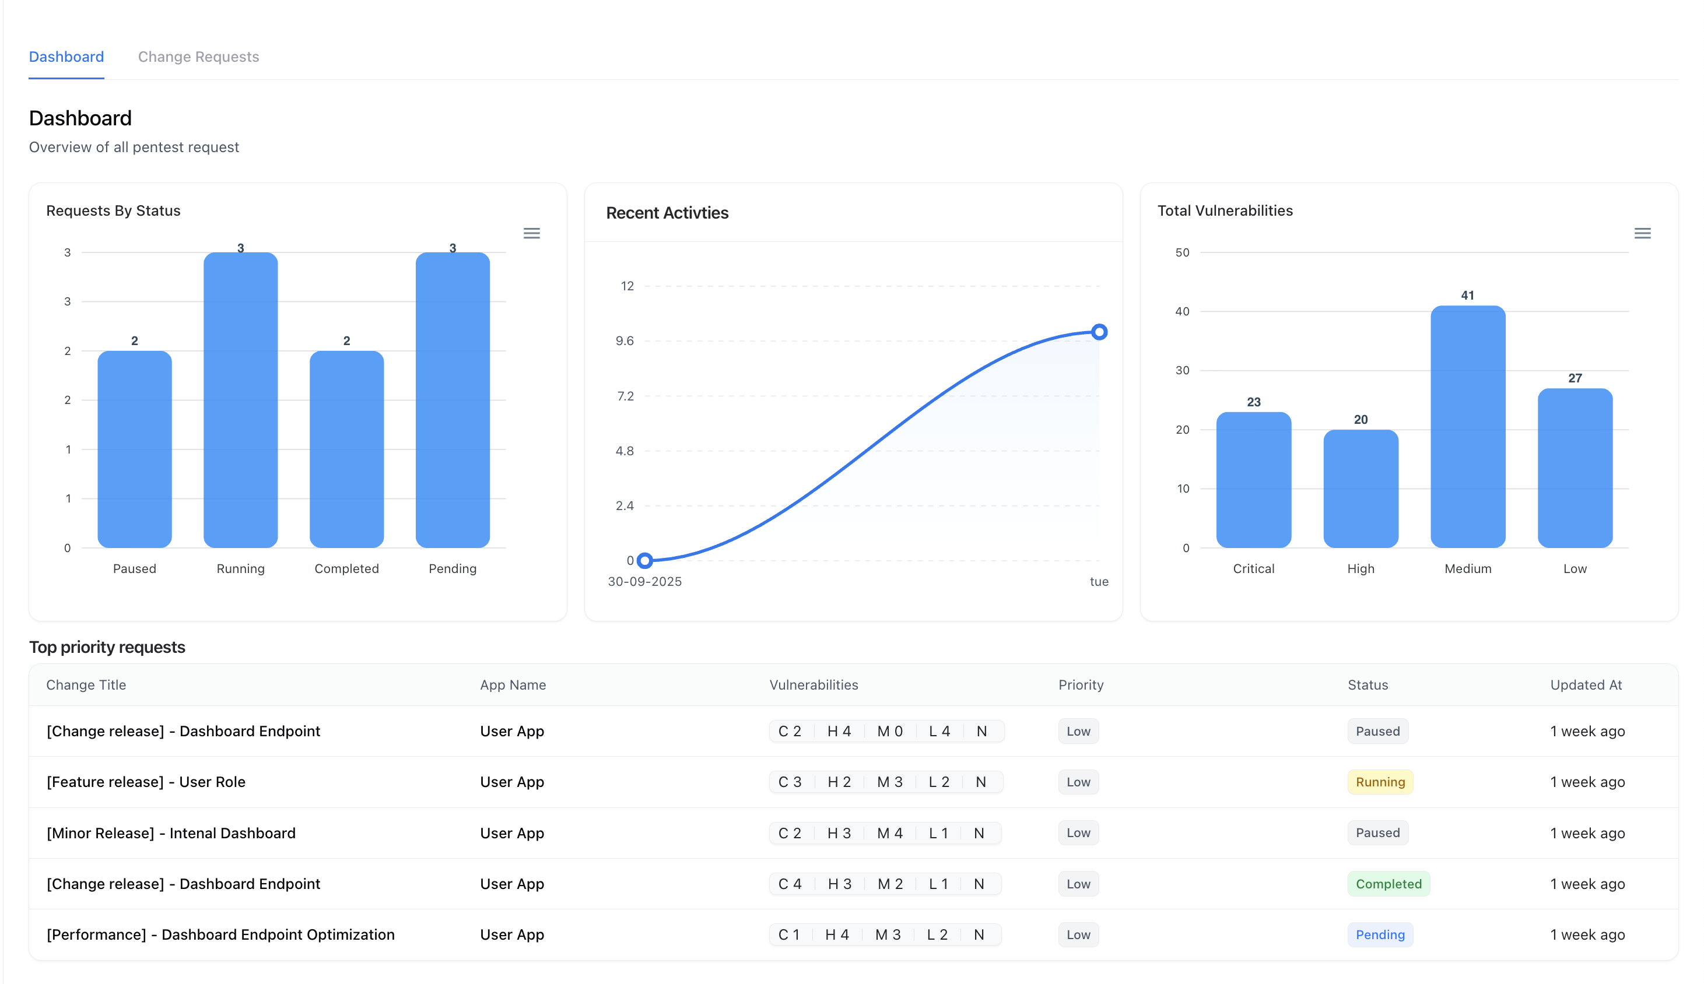Click the Paused badge on Dashboard Endpoint row
Viewport: 1704px width, 984px height.
tap(1378, 730)
